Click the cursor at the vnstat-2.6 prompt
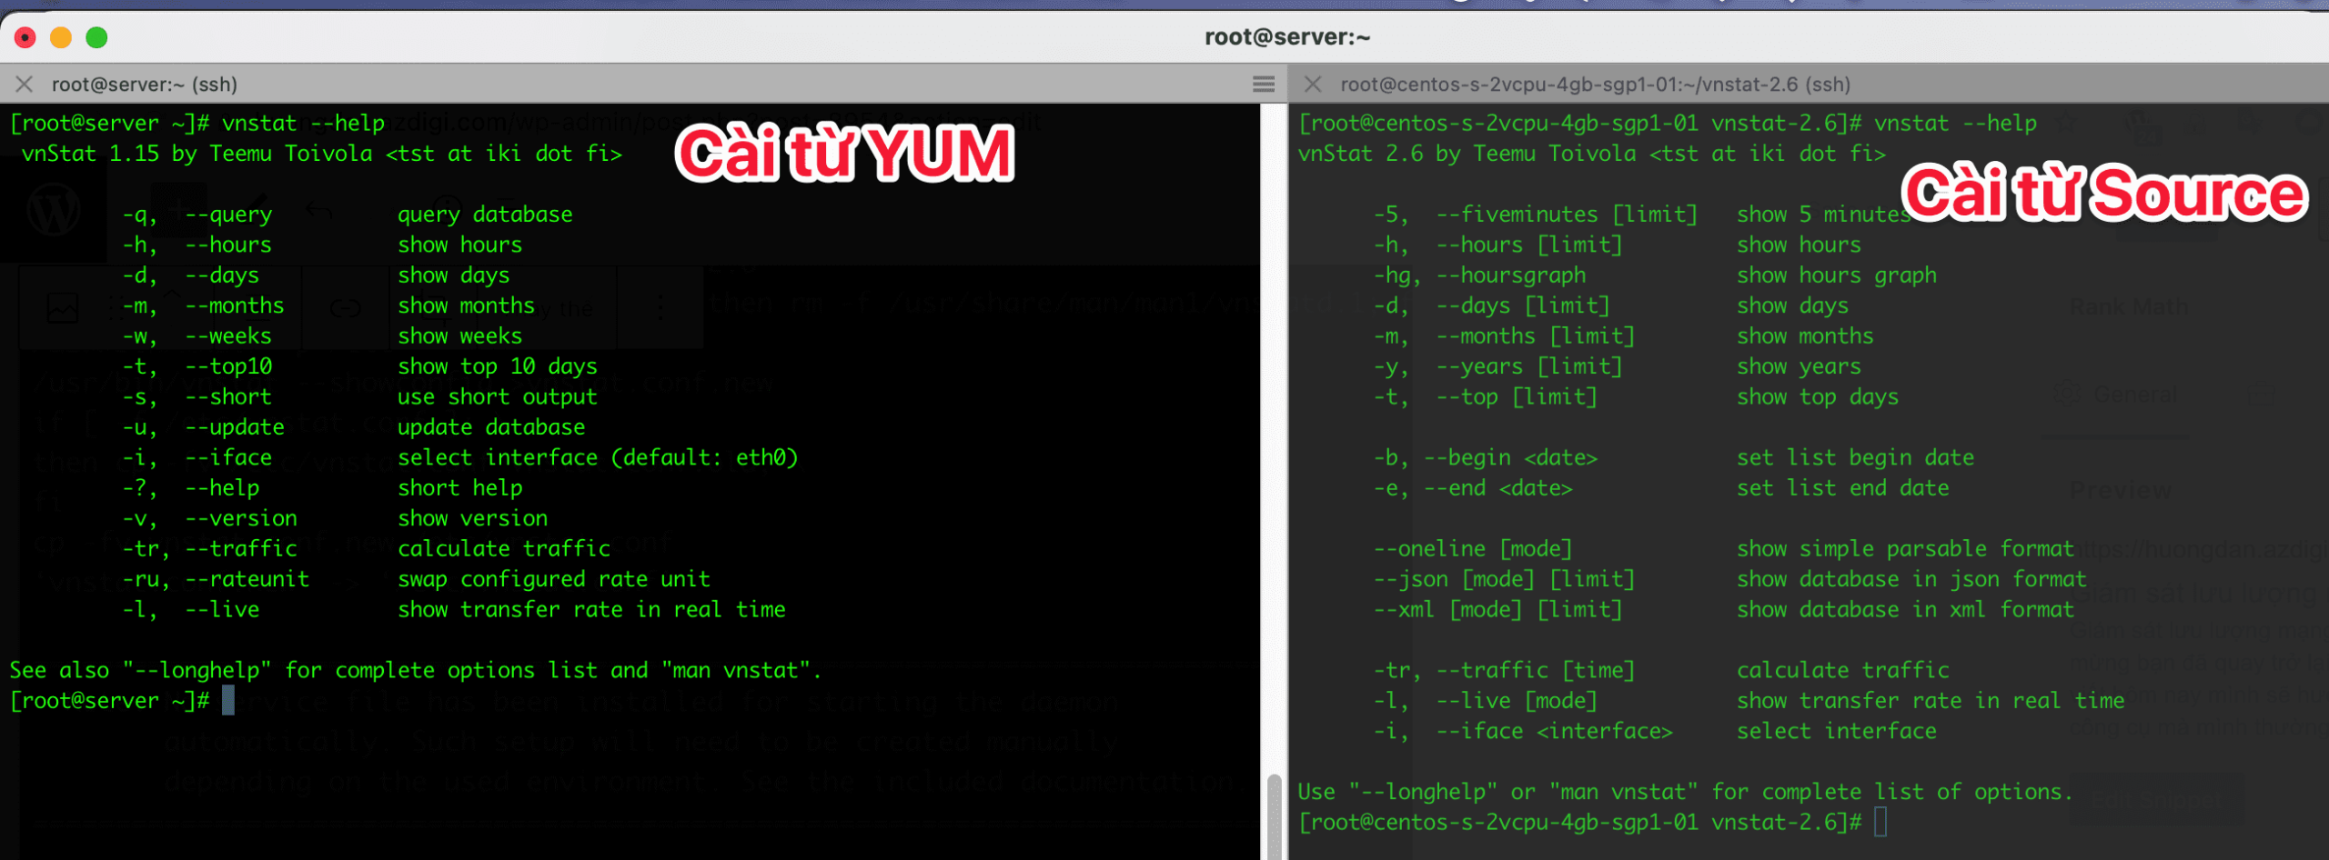The height and width of the screenshot is (860, 2329). coord(1880,822)
